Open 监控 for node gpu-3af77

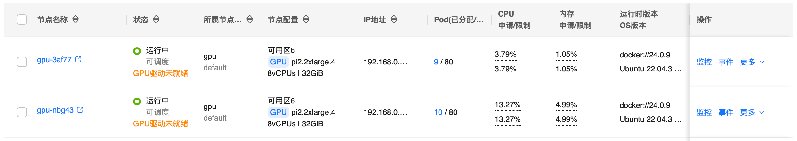pos(704,62)
